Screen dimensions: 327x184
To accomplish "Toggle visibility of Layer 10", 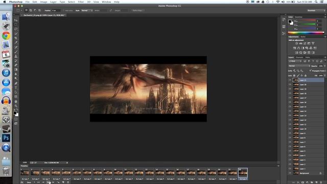I will [x=290, y=129].
